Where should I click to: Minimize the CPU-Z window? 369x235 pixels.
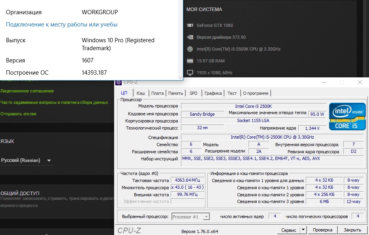click(x=324, y=82)
